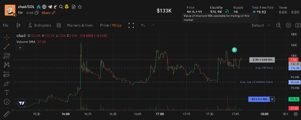Click the BD | 0.00 SOL order label
This screenshot has height=120, width=301.
[262, 60]
